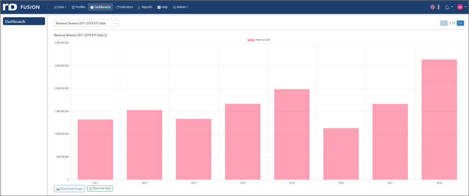Switch language via UK flag icon
This screenshot has height=196, width=469.
(x=433, y=7)
